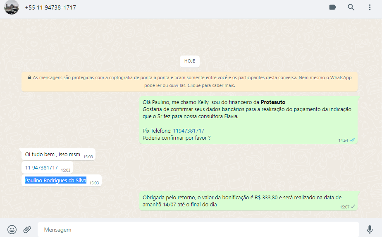Image resolution: width=382 pixels, height=237 pixels.
Task: Open the chat search magnifier icon
Action: click(x=351, y=7)
